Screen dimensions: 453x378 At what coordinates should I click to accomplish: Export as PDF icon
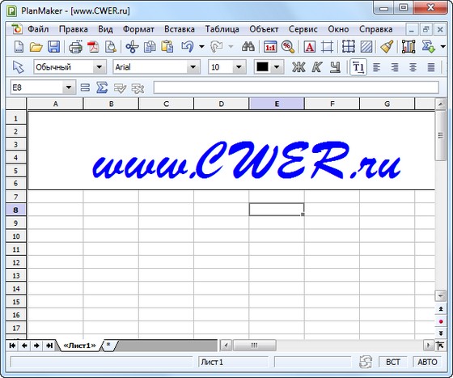point(93,46)
